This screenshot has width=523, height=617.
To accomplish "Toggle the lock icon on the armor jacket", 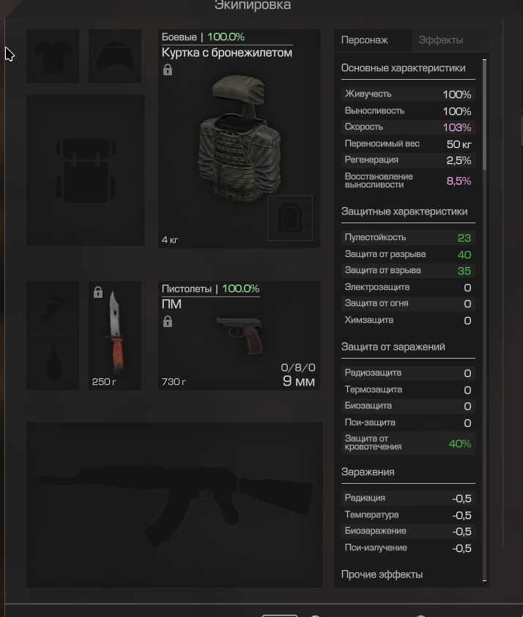I will tap(168, 70).
